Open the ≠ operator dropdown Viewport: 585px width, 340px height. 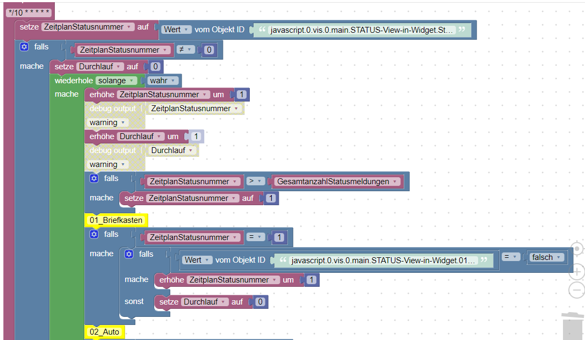185,49
